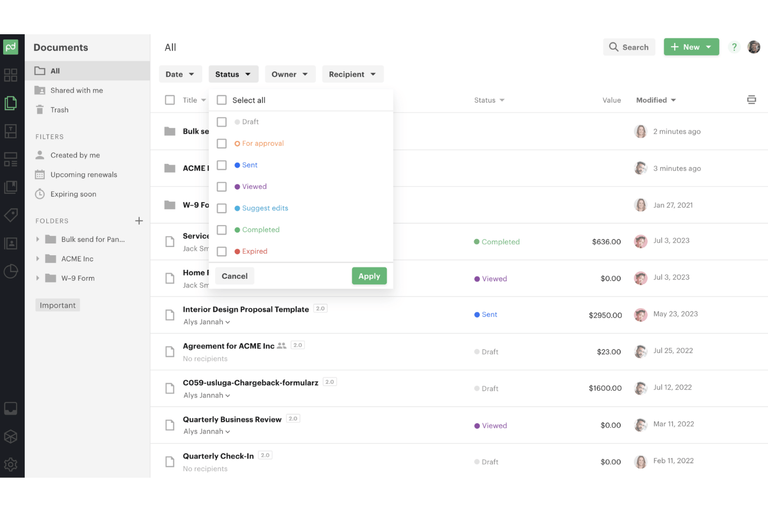768x512 pixels.
Task: Expand the Bulk send for Pan... folder
Action: (37, 240)
